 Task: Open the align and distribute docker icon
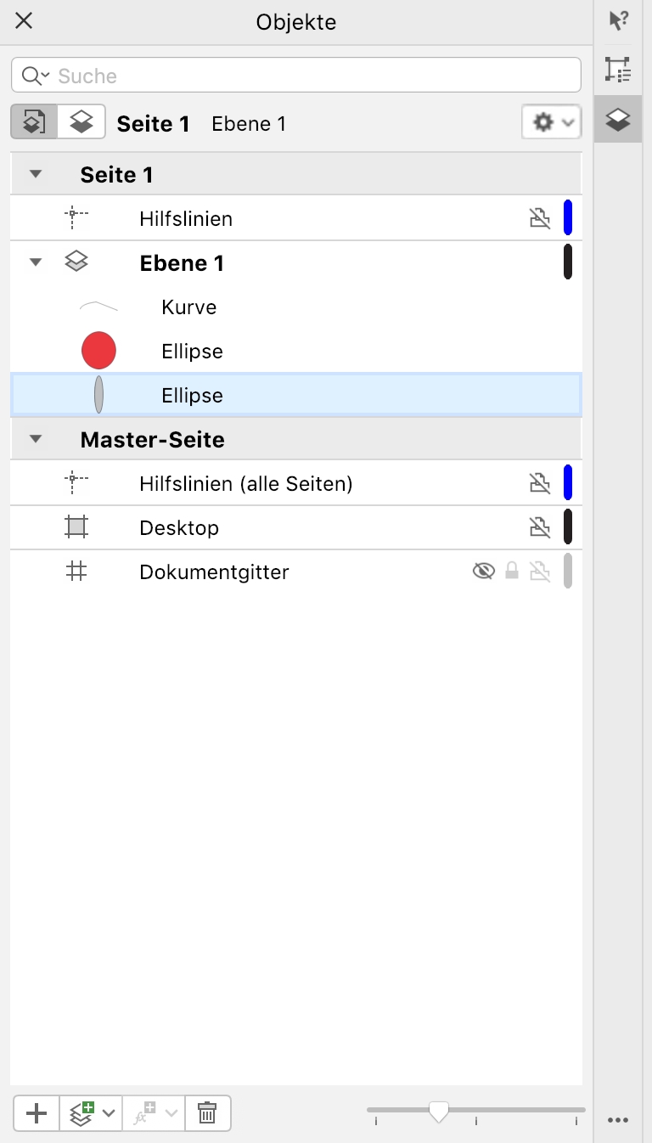click(x=618, y=70)
